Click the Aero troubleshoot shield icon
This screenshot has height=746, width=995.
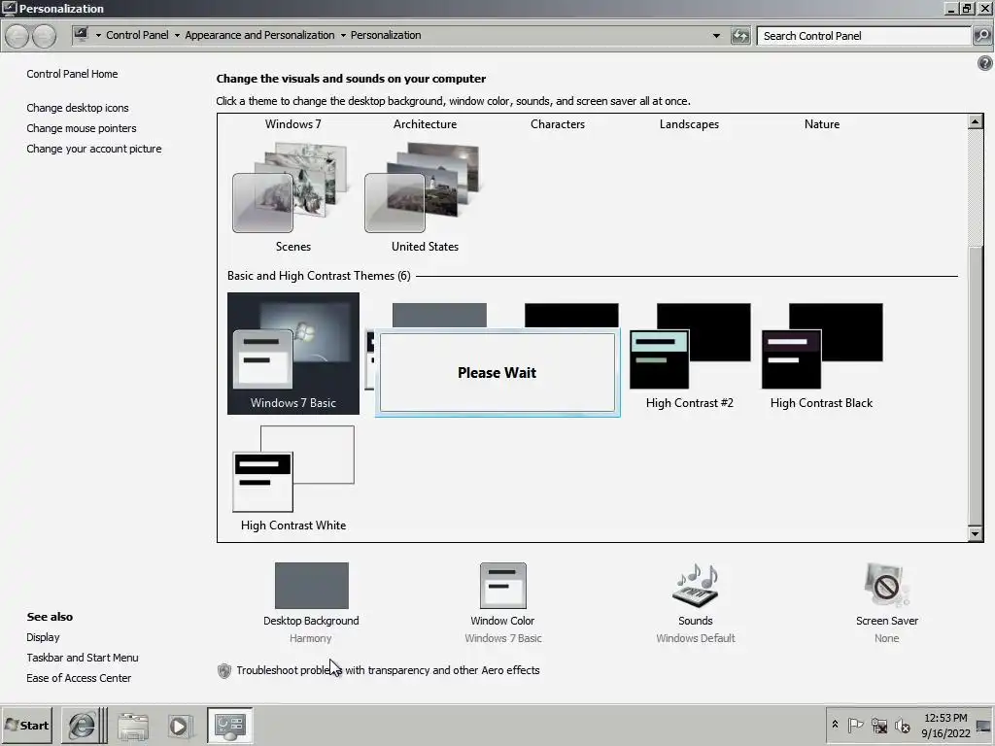pos(224,670)
